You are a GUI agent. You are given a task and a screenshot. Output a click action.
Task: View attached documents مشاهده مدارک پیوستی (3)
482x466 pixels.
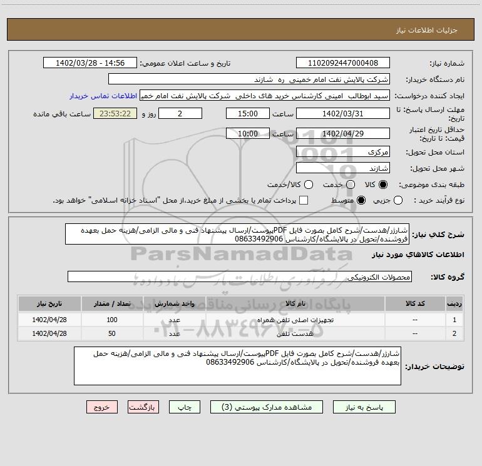(x=267, y=407)
